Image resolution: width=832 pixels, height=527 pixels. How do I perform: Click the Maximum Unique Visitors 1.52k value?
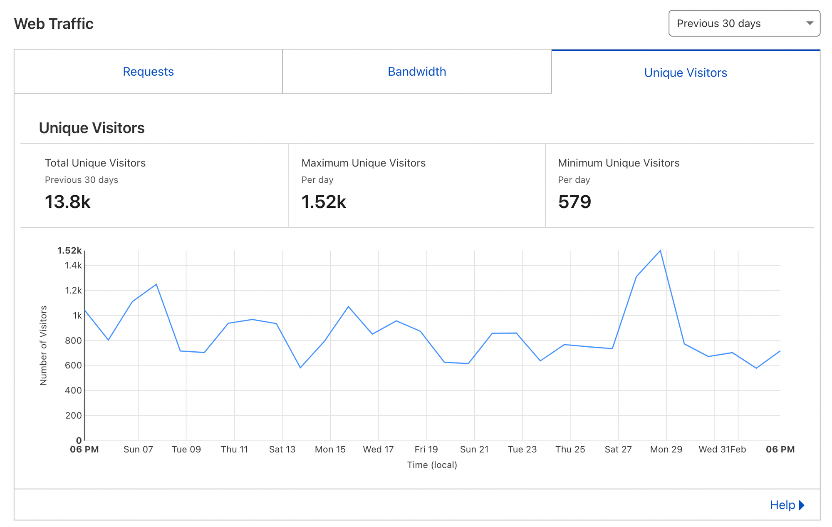coord(324,202)
